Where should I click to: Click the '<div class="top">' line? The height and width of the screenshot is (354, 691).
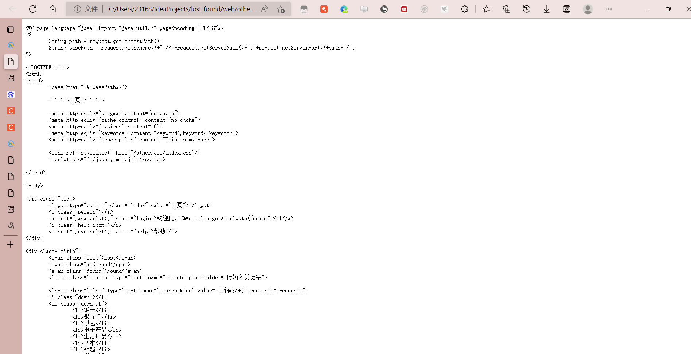coord(50,199)
